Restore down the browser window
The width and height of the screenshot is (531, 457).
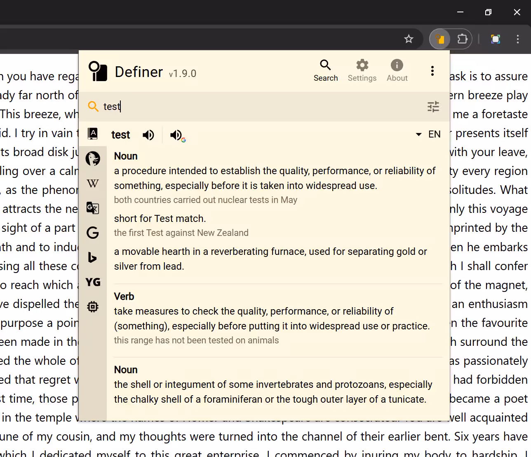[488, 12]
